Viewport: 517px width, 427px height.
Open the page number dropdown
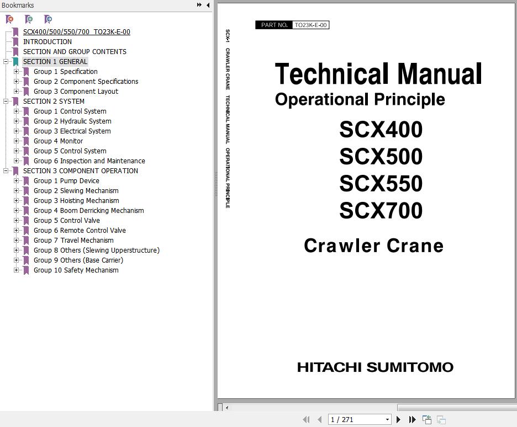(x=387, y=420)
